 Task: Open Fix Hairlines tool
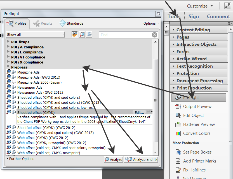[190, 170]
